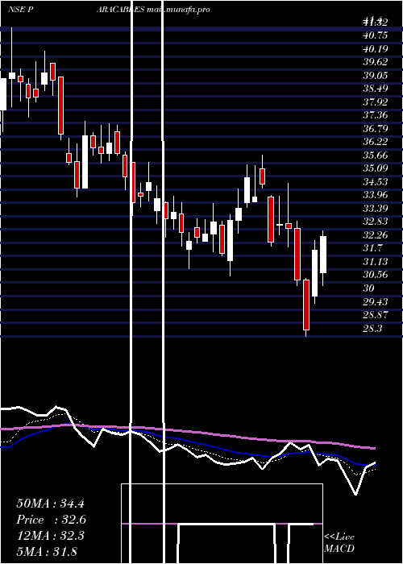
Task: Select the 39.05 price level label
Action: pos(376,75)
